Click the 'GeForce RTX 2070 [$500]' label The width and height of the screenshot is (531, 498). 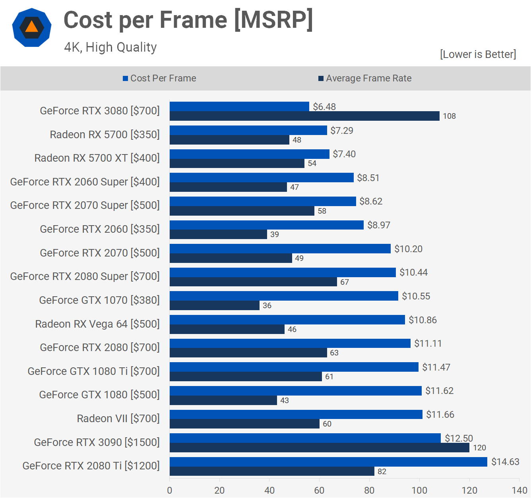(100, 253)
